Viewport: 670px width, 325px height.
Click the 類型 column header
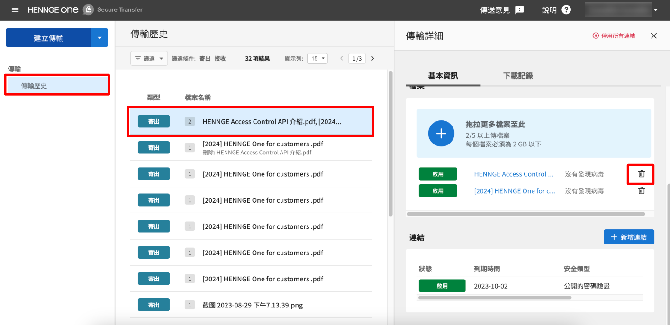click(x=154, y=98)
